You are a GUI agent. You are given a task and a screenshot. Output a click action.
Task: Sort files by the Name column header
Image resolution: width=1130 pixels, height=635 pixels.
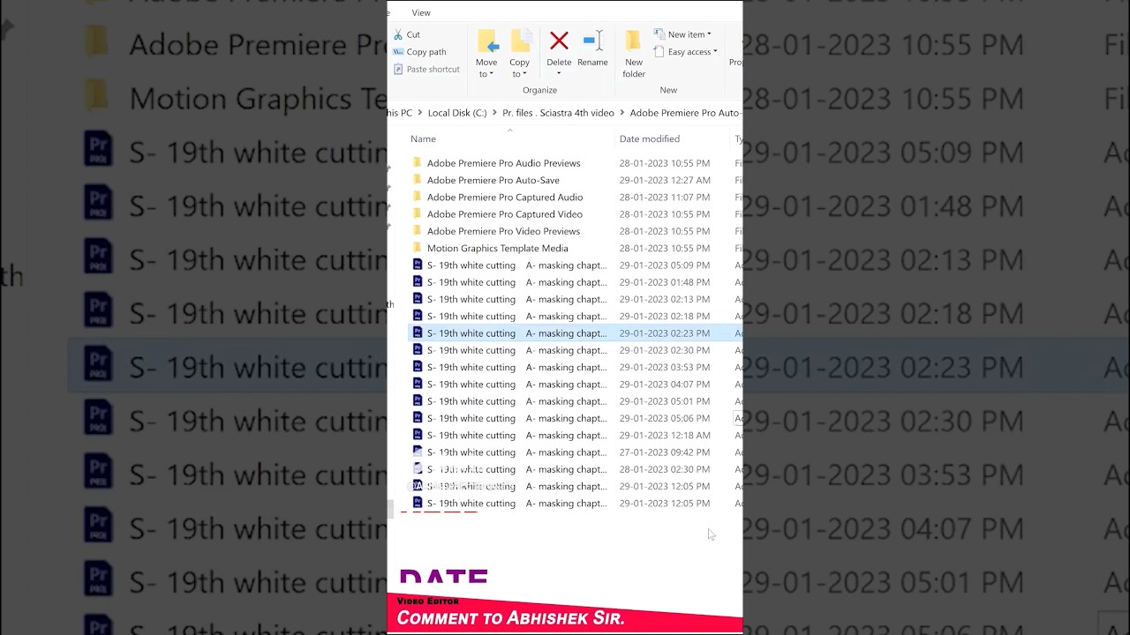[x=423, y=138]
